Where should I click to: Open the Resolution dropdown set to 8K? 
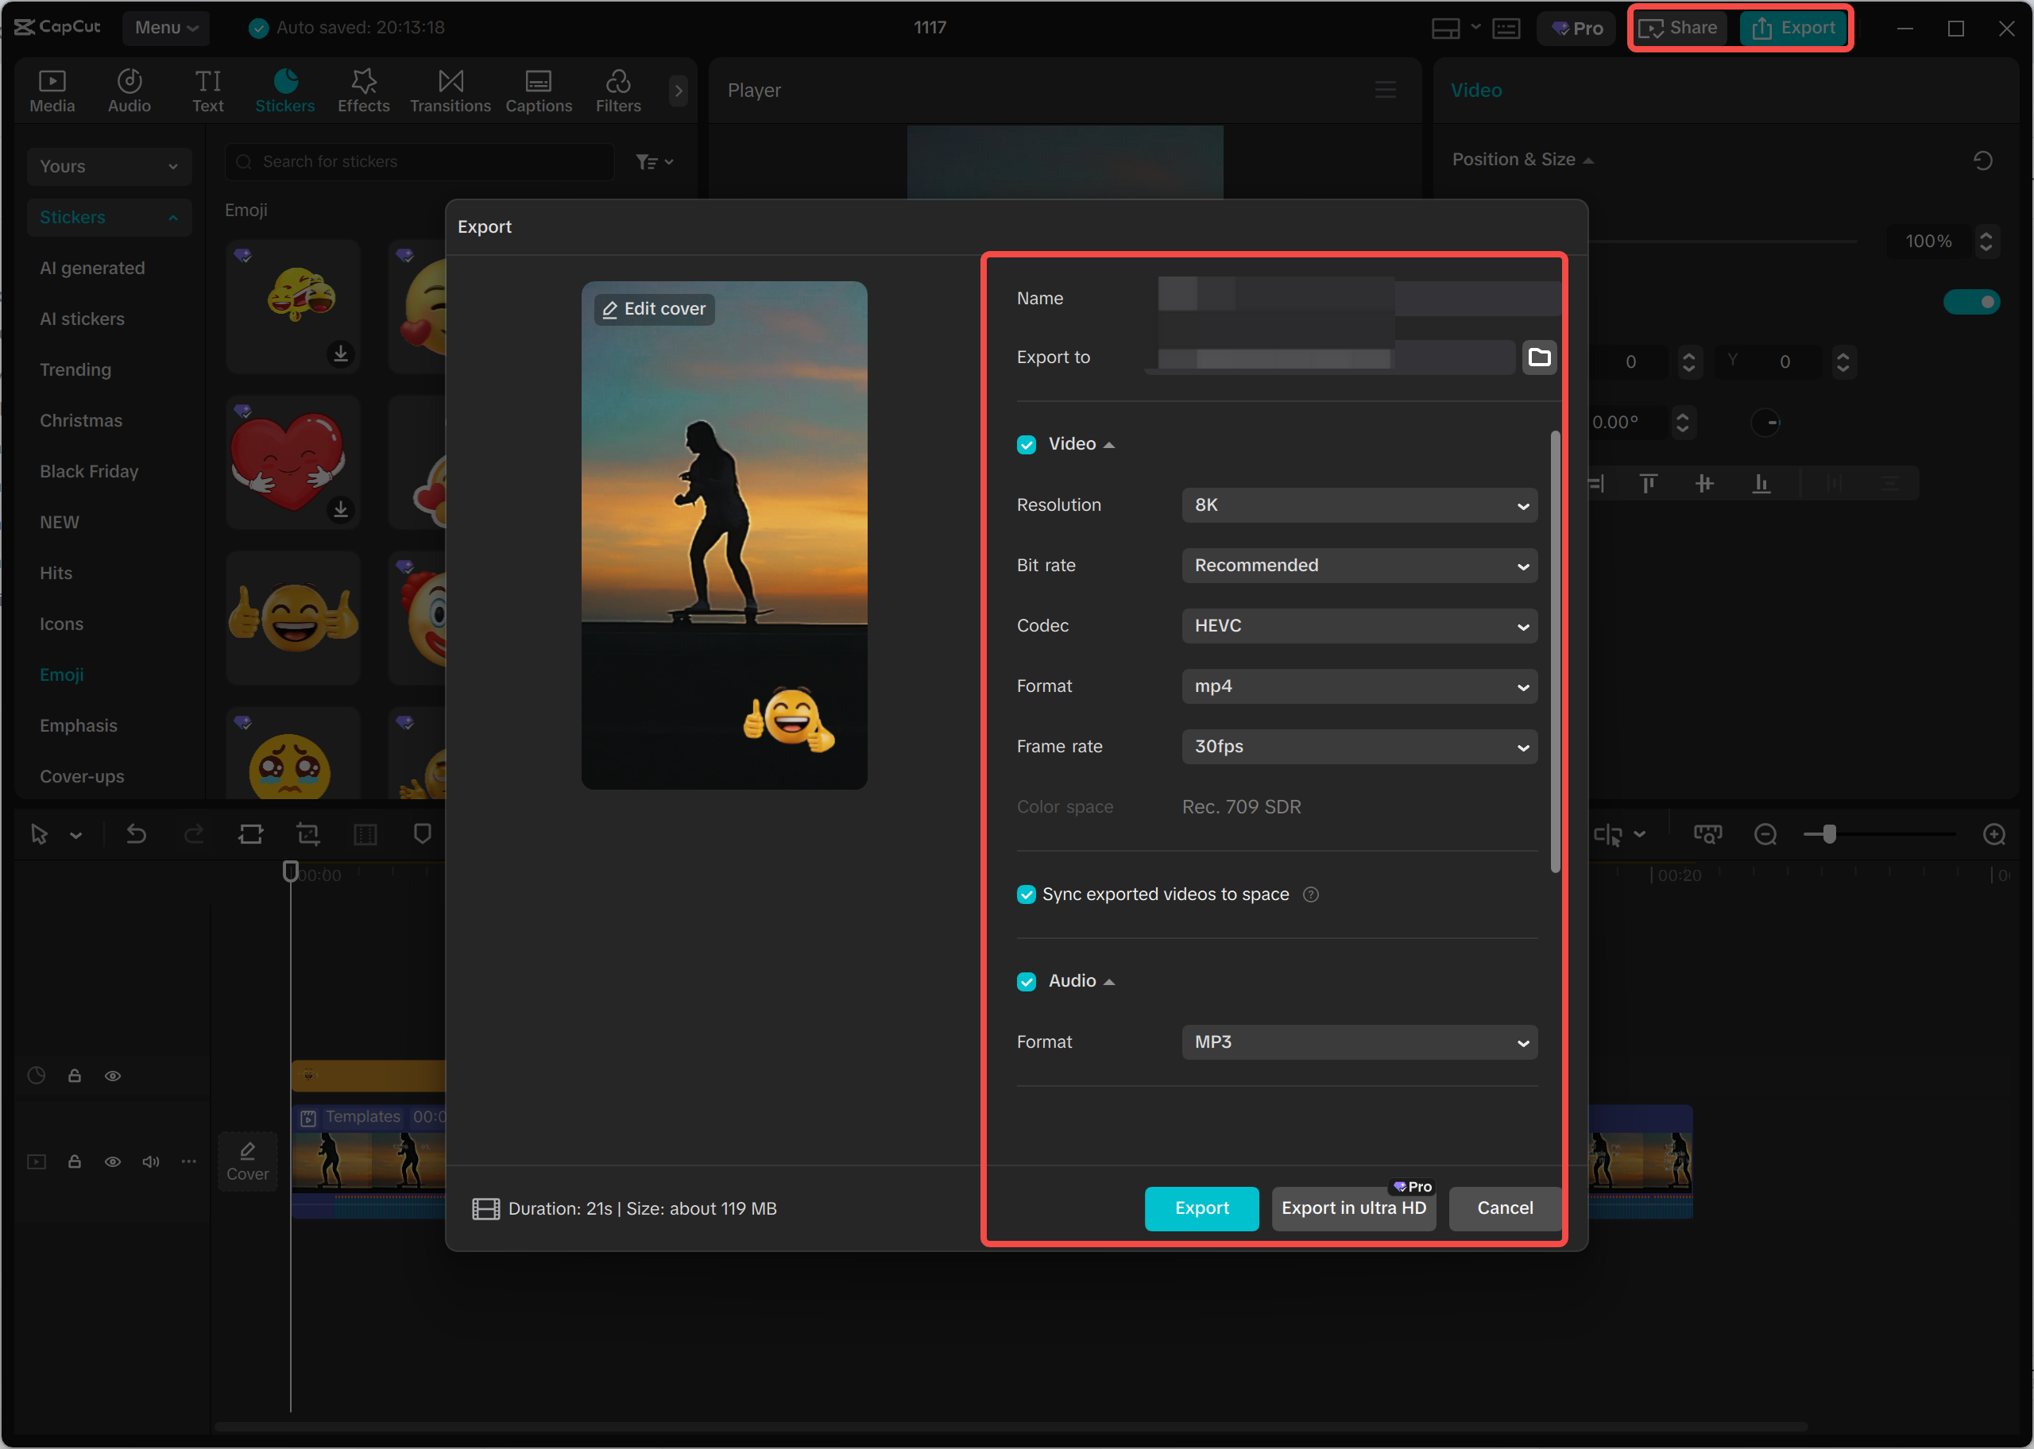[x=1358, y=505]
